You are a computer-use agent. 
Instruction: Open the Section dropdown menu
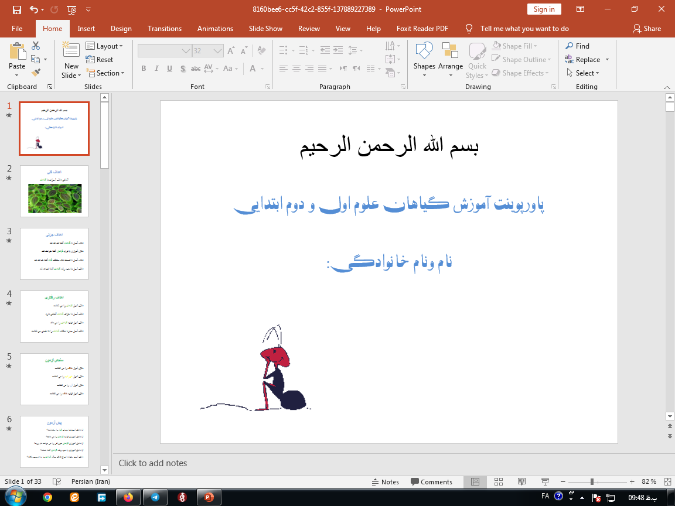pos(105,73)
